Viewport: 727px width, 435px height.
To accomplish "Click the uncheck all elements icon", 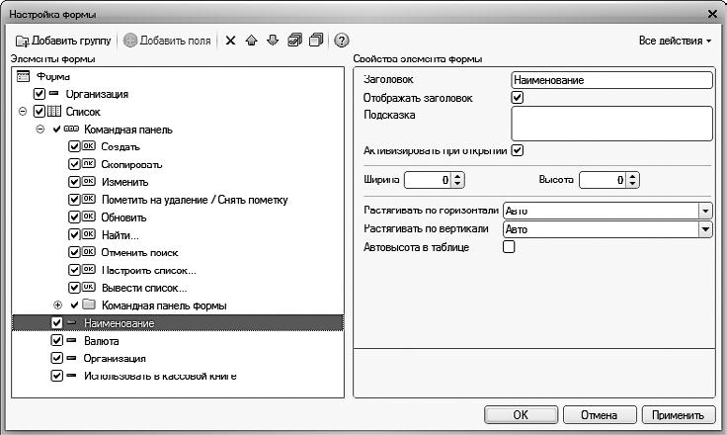I will [x=315, y=41].
